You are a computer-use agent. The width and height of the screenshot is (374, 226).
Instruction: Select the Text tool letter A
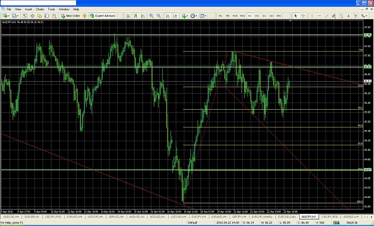[x=348, y=16]
